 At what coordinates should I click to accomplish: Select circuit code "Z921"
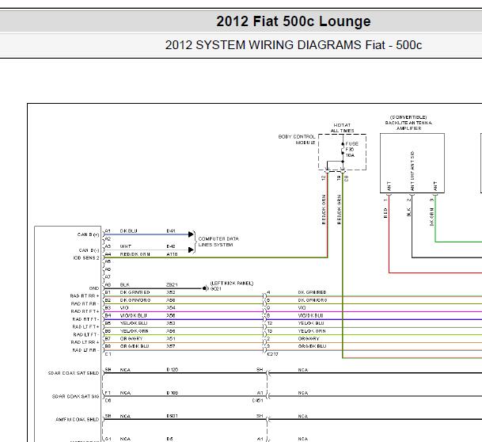172,285
